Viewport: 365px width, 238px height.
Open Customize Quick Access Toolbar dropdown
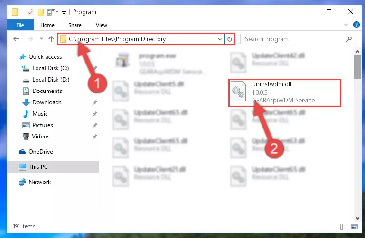tap(64, 12)
